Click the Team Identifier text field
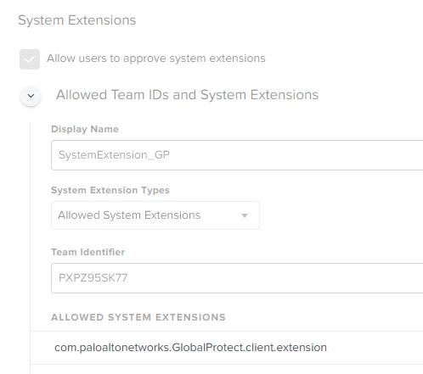423x374 pixels. coord(237,278)
